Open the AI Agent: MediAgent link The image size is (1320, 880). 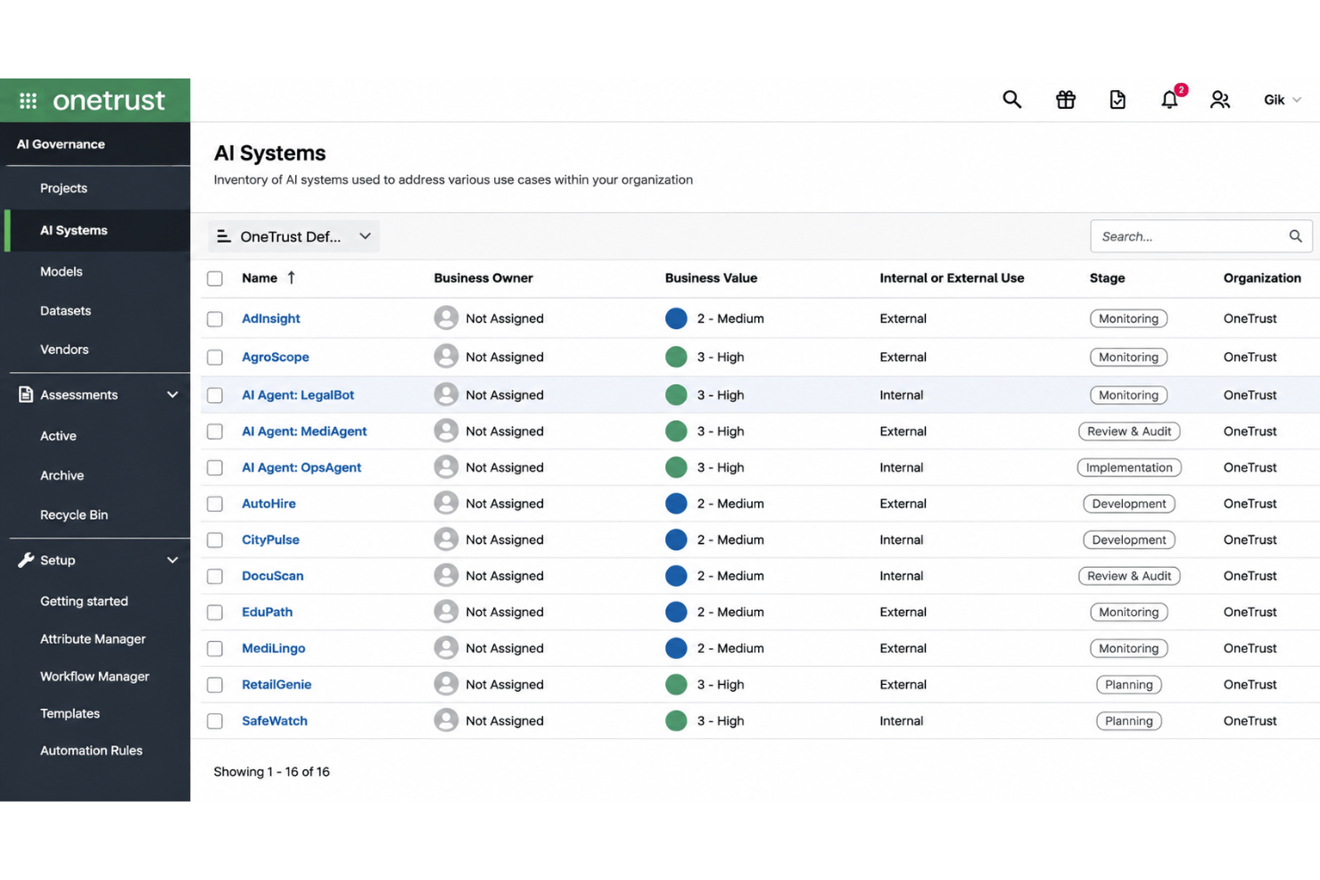coord(304,431)
